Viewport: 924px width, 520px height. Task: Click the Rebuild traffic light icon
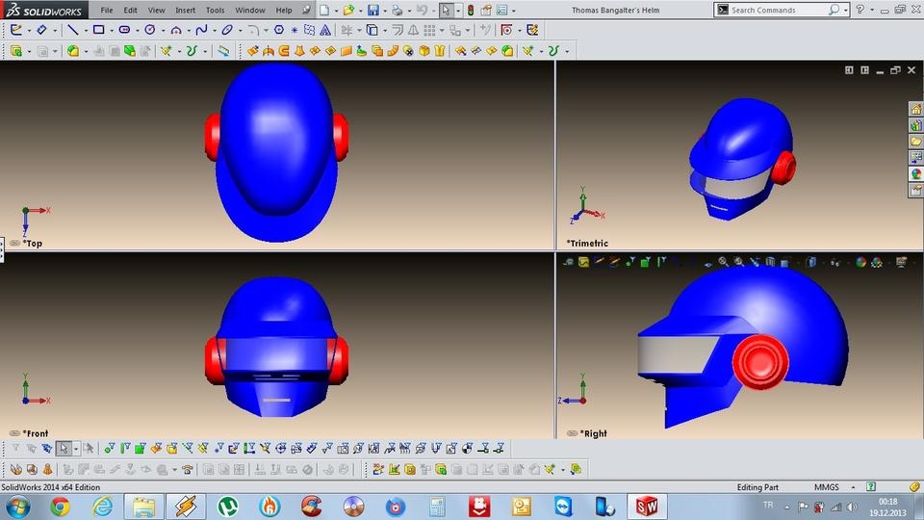tap(471, 10)
